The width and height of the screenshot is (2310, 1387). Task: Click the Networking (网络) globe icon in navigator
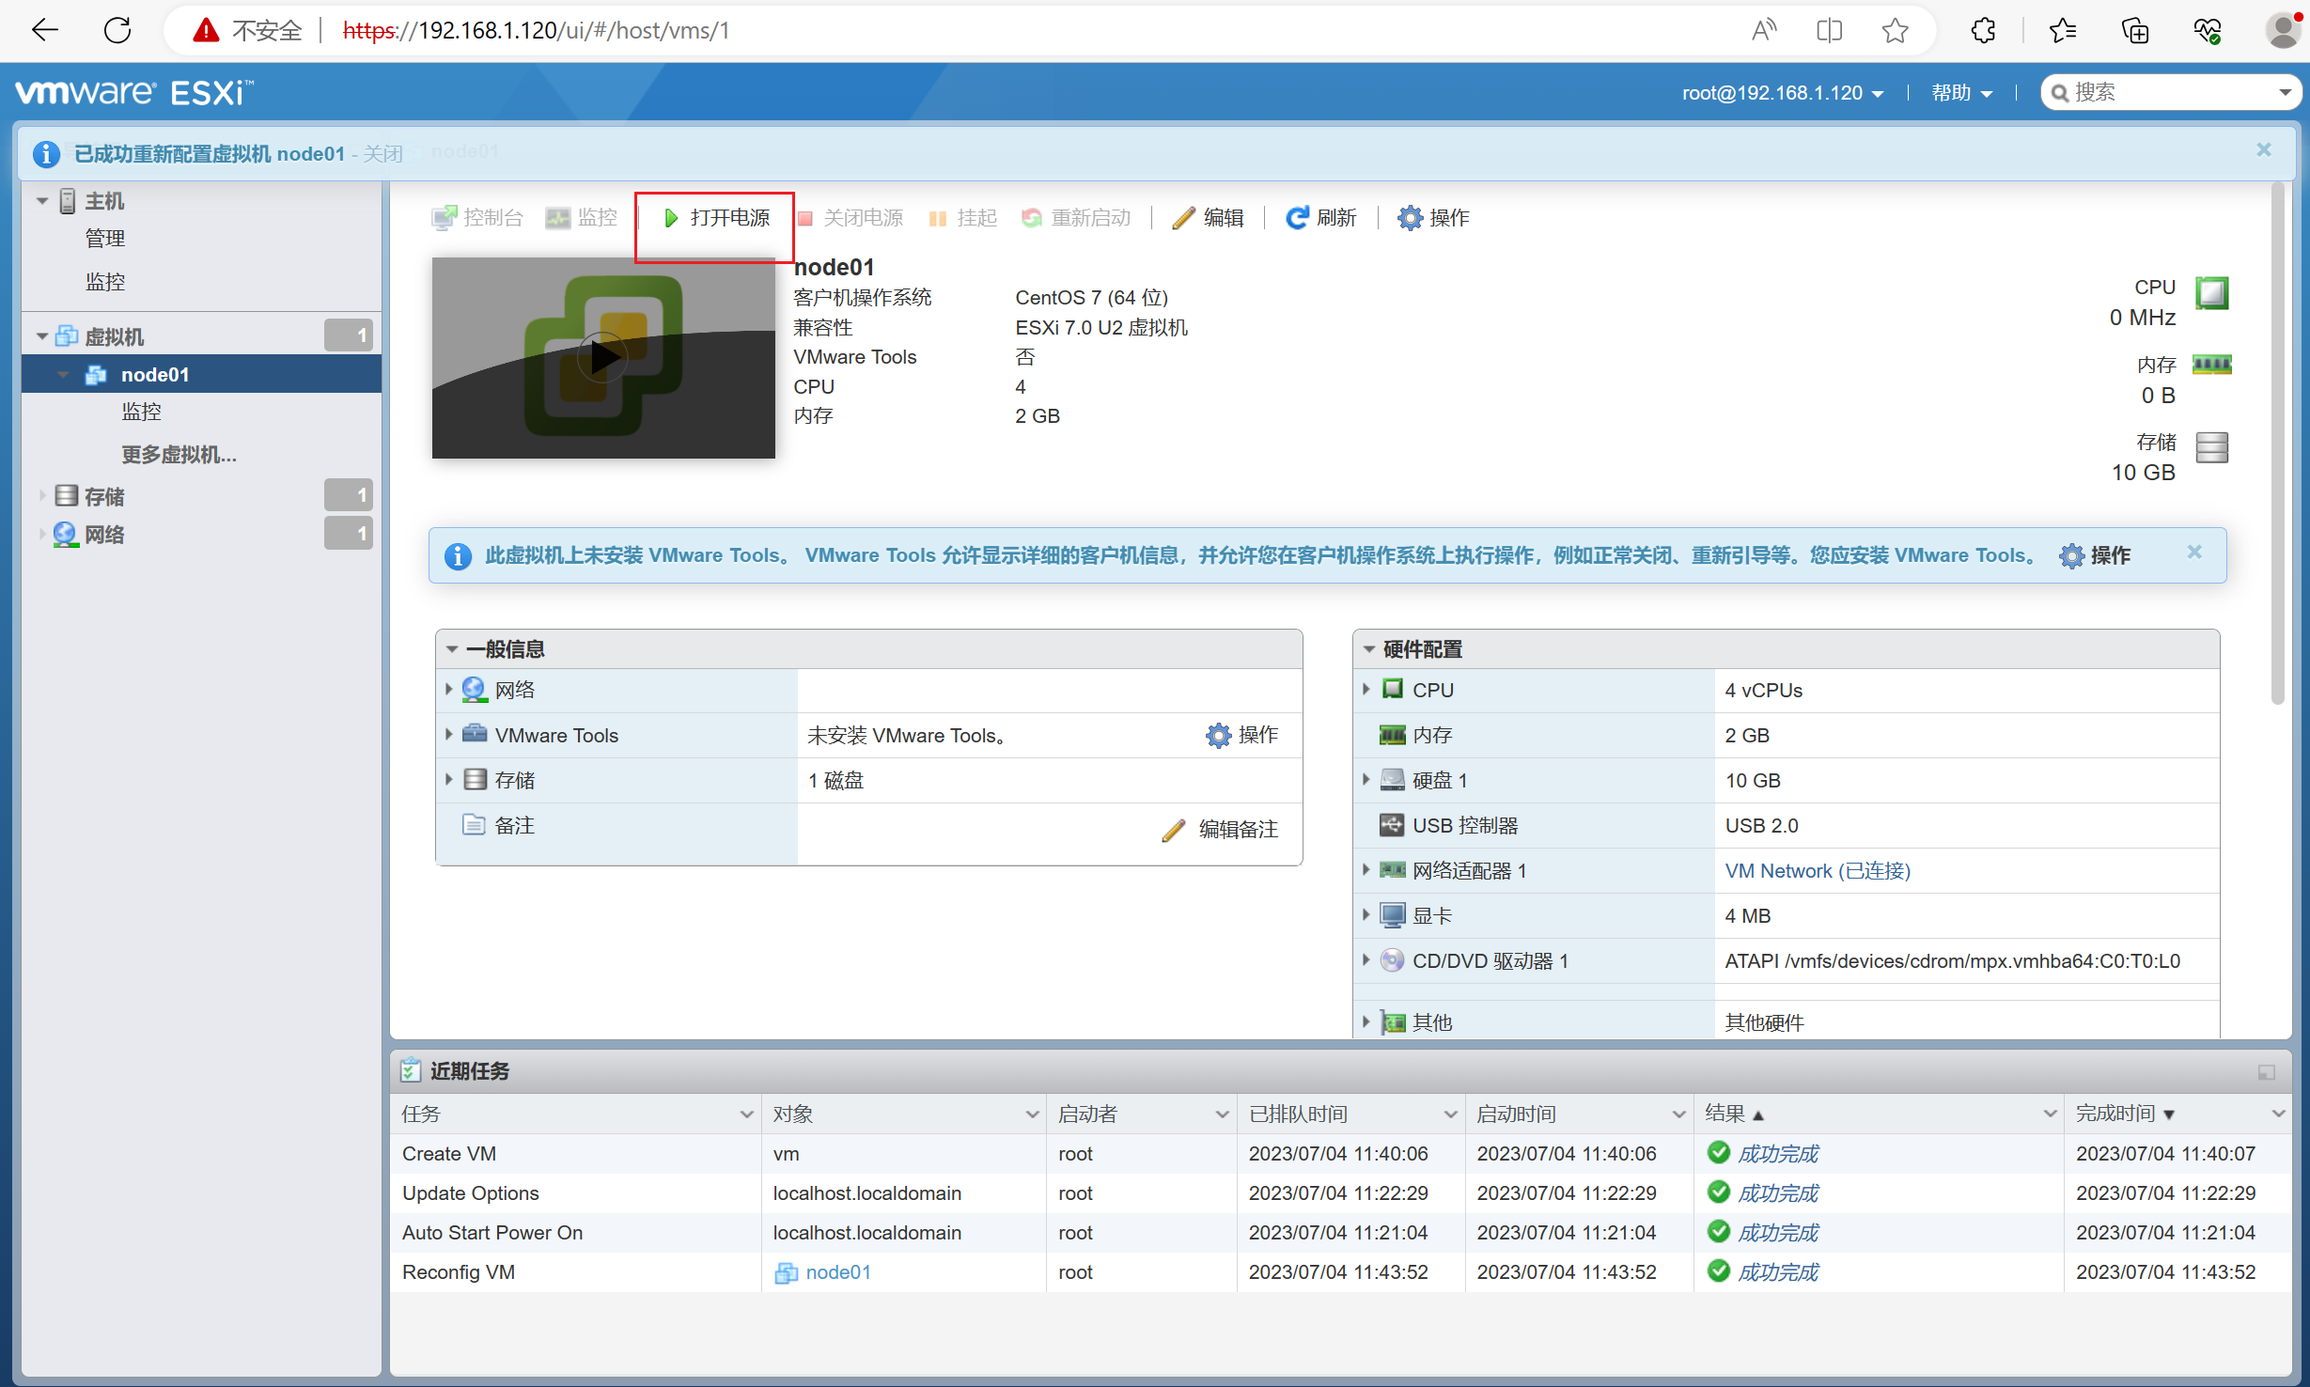[x=66, y=535]
